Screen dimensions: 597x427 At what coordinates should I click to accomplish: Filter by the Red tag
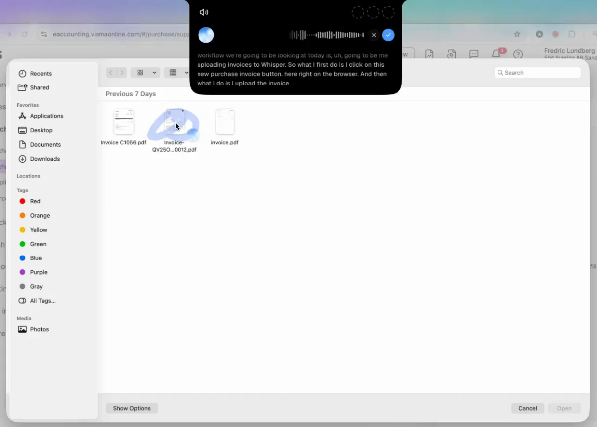30,201
